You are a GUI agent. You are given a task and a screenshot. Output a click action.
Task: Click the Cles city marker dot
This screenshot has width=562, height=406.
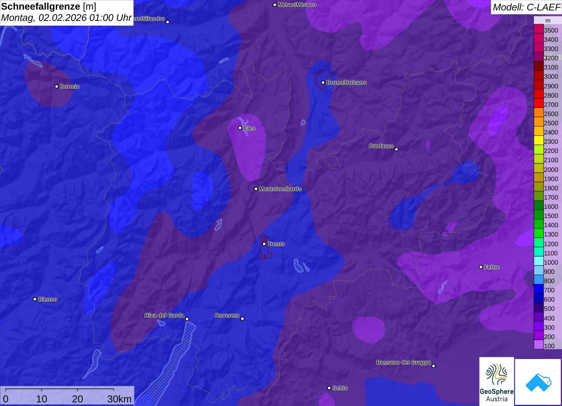pyautogui.click(x=240, y=128)
